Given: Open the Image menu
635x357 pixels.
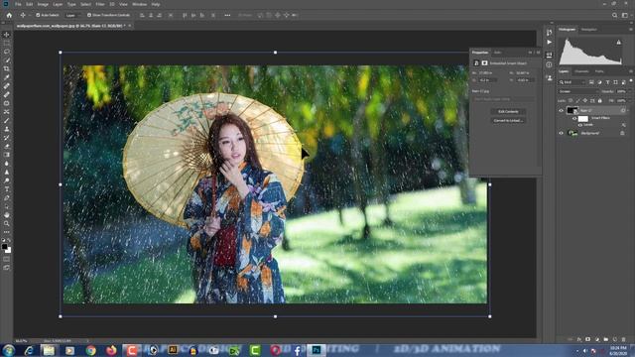Looking at the screenshot, I should click(x=43, y=4).
